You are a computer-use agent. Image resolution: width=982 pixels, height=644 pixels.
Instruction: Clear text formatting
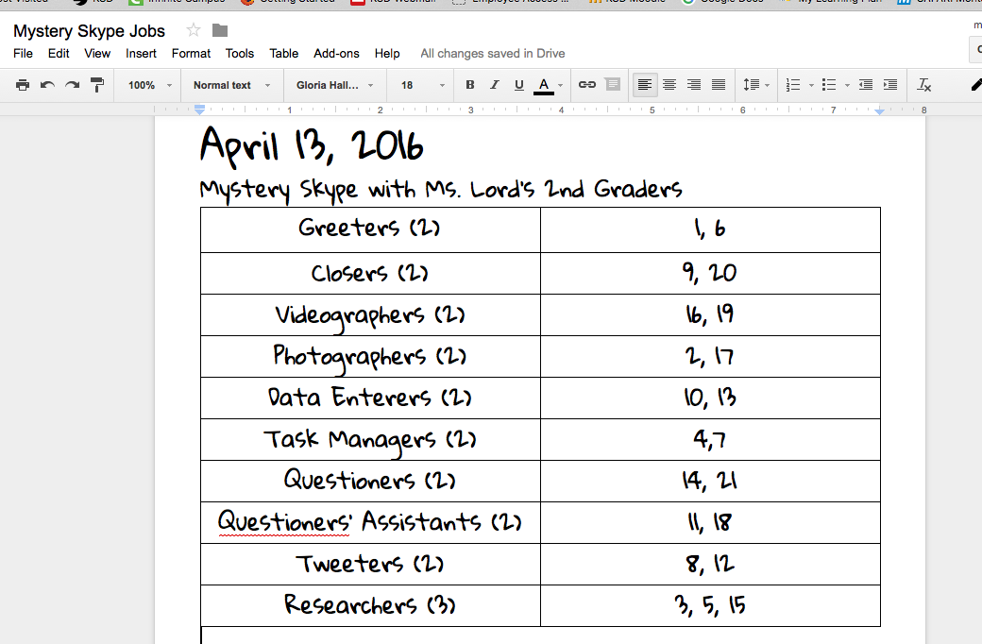coord(923,84)
